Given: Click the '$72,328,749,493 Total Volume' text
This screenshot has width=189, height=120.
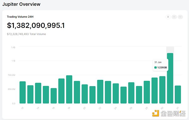Looking at the screenshot, I should click(x=26, y=34).
